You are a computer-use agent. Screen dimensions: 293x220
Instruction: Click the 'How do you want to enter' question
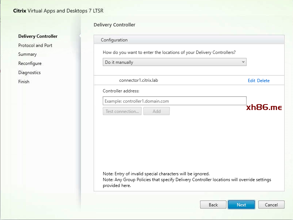[x=169, y=52]
